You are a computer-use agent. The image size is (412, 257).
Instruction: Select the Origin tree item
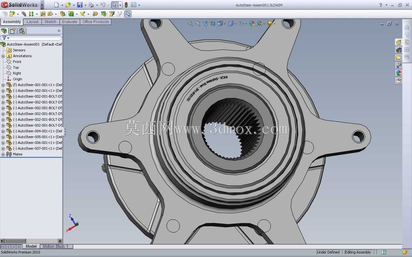coord(17,79)
